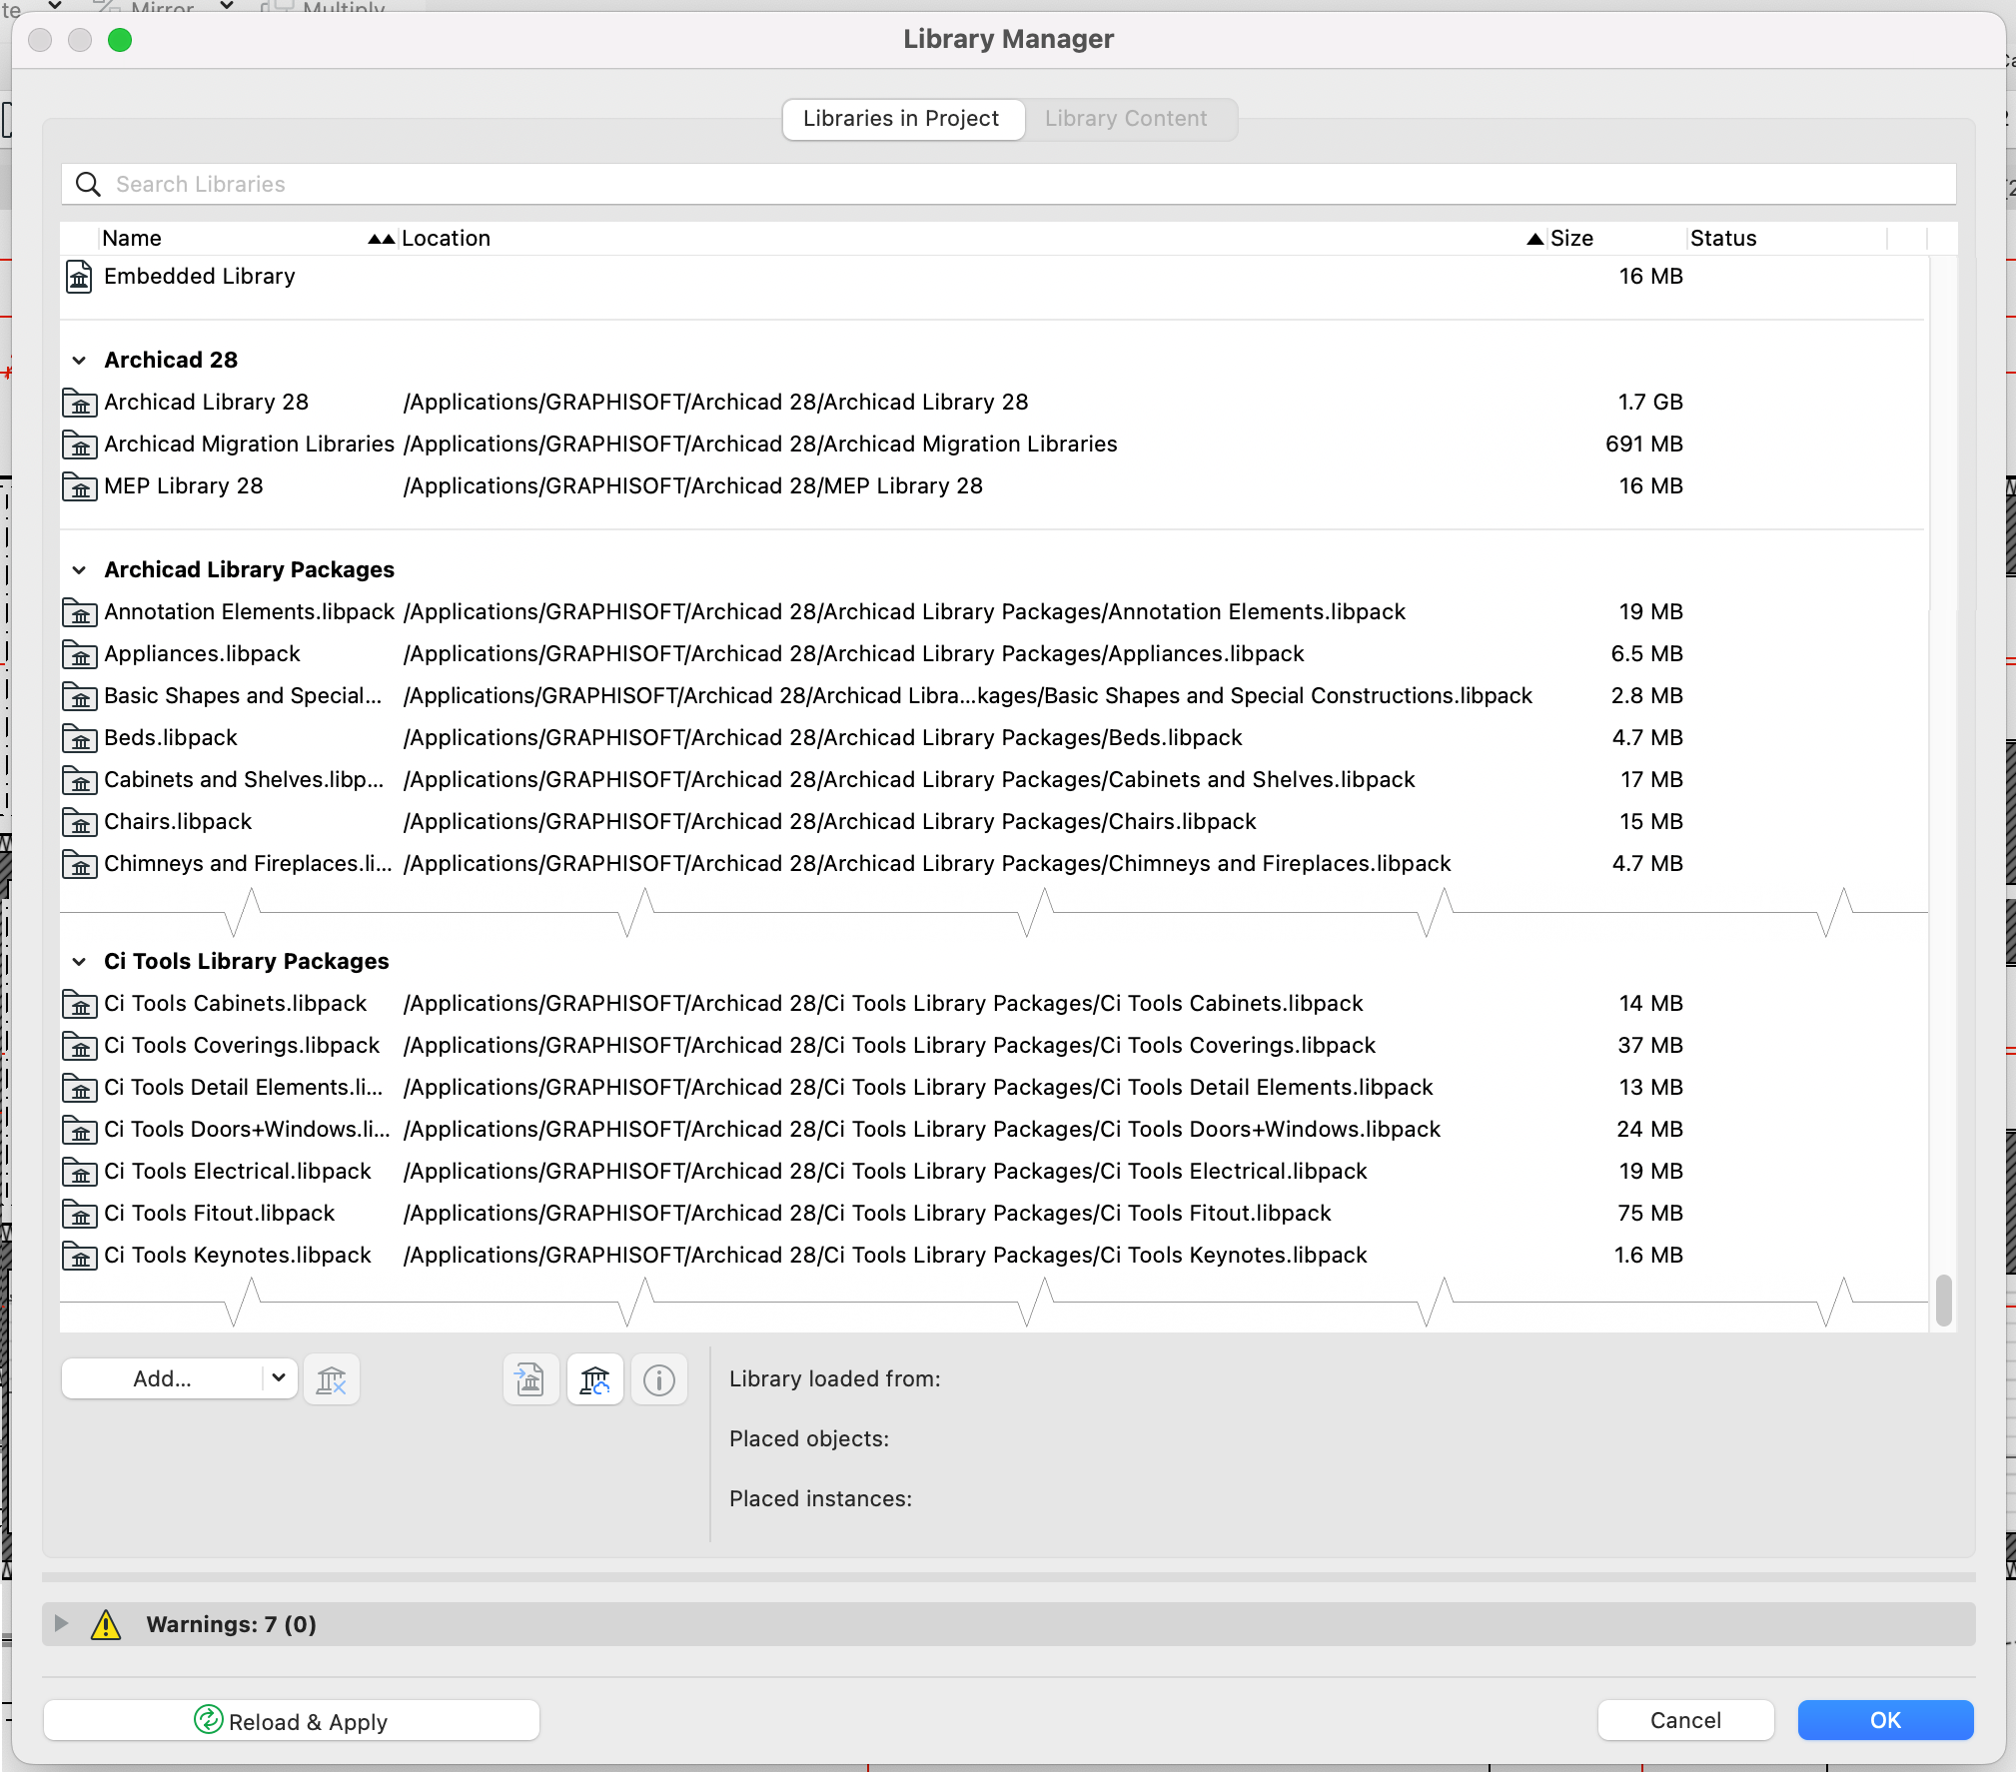Click the vertical scrollbar thumb of the library list
The height and width of the screenshot is (1772, 2016).
click(1943, 1300)
